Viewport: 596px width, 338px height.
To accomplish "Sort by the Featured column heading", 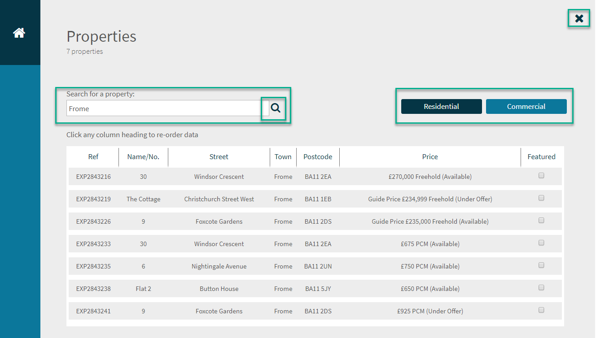I will pos(541,157).
